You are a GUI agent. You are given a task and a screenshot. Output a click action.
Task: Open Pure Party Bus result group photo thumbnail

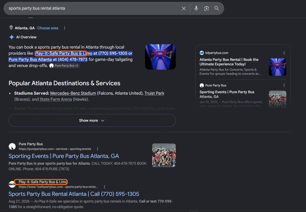click(x=164, y=155)
